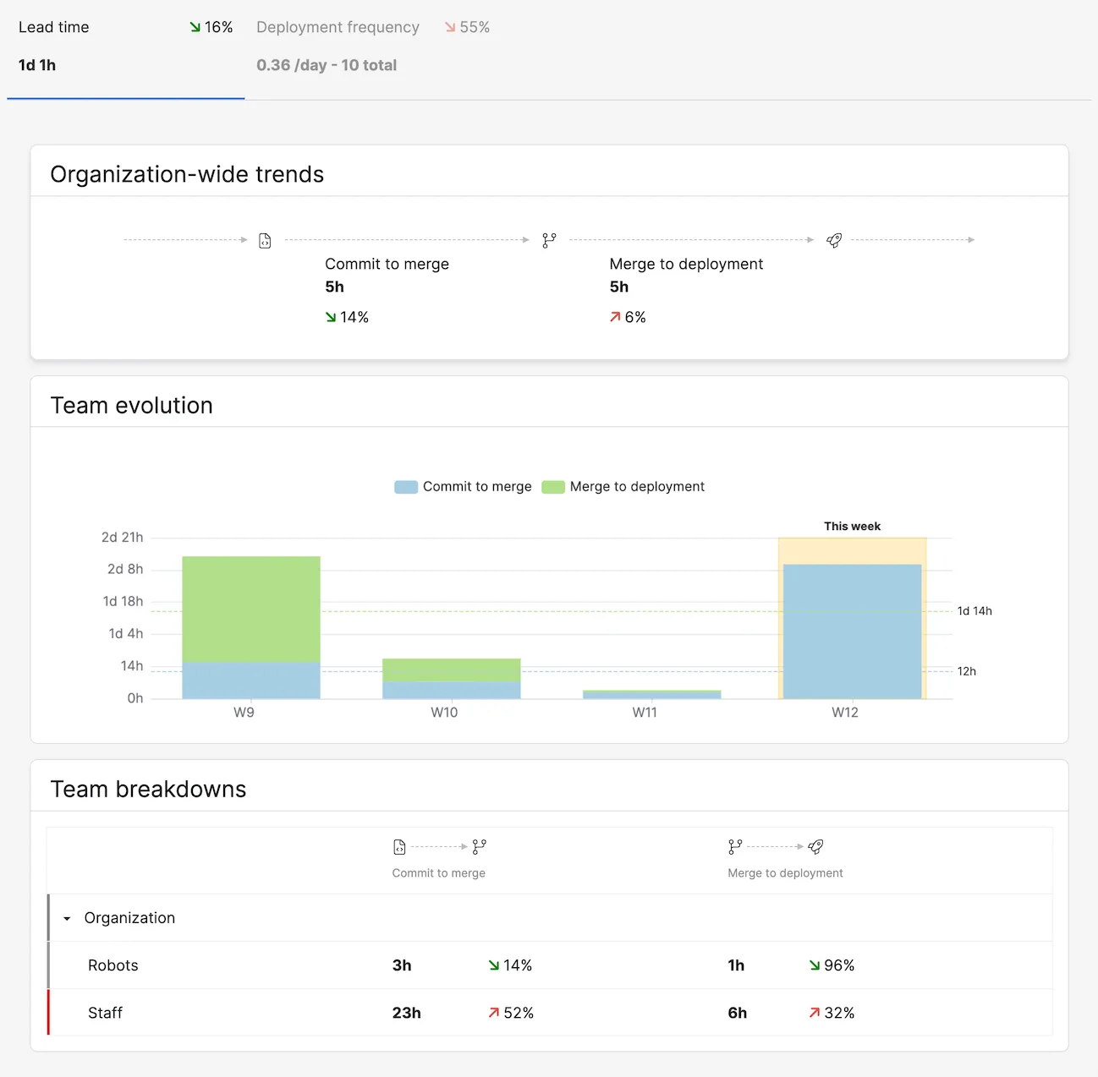This screenshot has height=1077, width=1098.
Task: Click the rocket deployment icon in Organization-wide trends
Action: coord(834,241)
